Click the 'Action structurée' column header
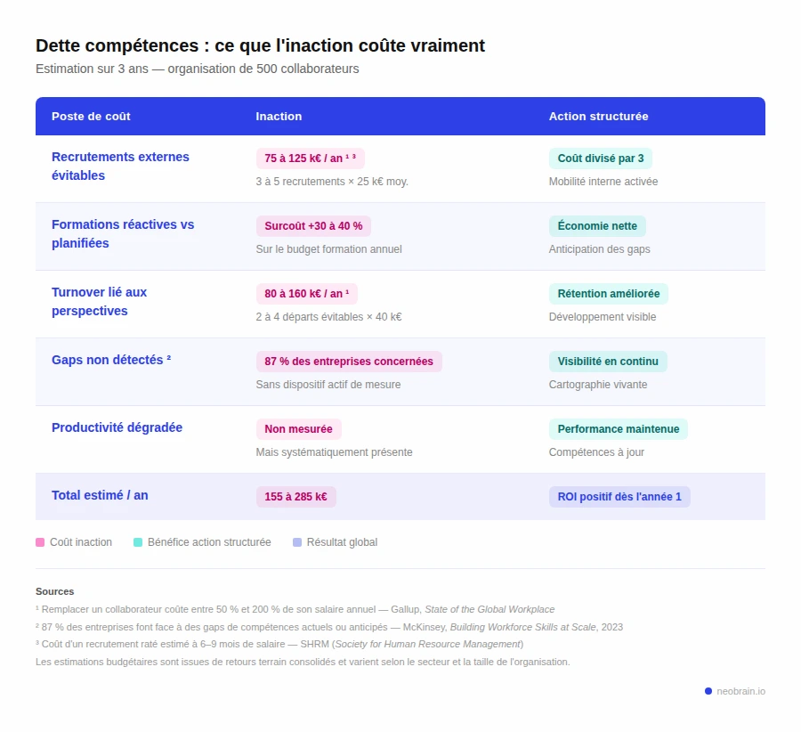Screen dimensions: 801x732 598,116
